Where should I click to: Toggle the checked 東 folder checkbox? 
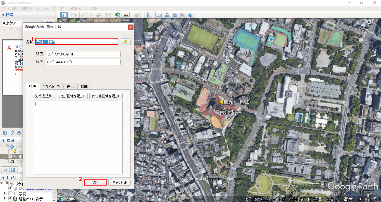[10, 157]
